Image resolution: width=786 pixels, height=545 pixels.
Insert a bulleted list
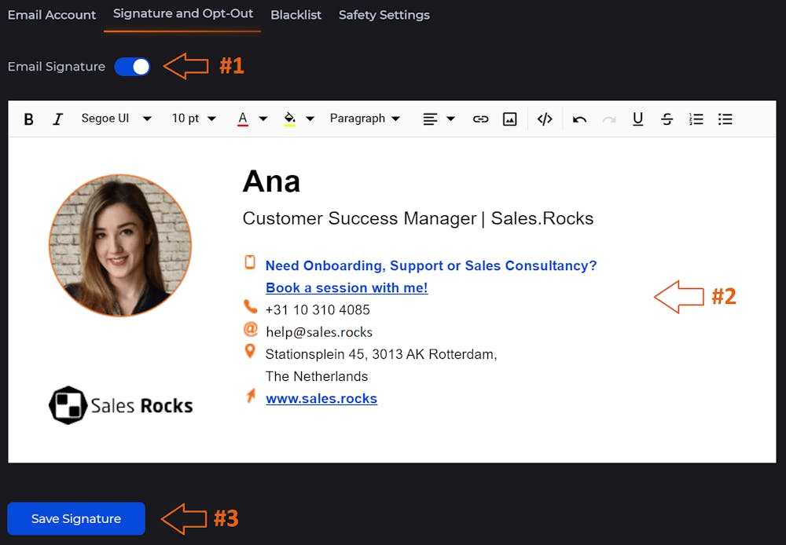pyautogui.click(x=725, y=119)
